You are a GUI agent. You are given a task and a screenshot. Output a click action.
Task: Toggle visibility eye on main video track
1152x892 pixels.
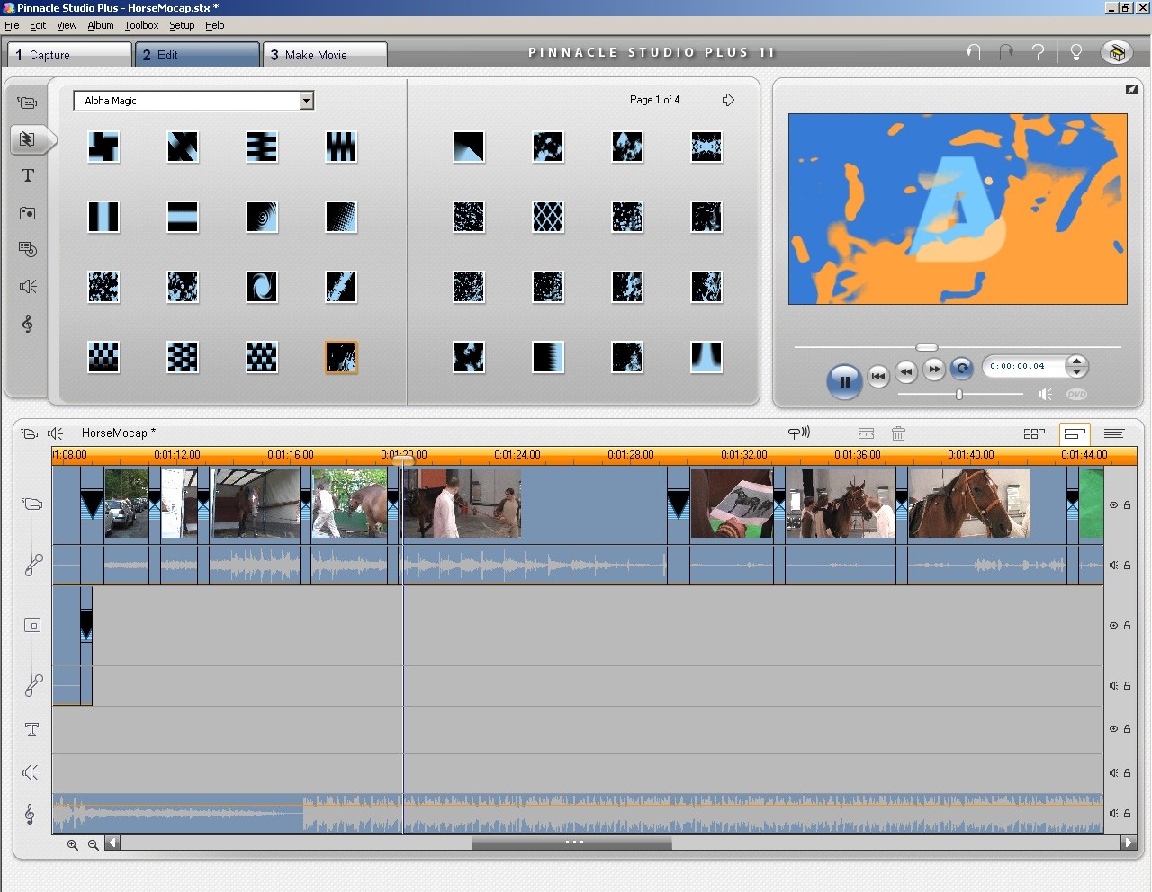pyautogui.click(x=1113, y=505)
